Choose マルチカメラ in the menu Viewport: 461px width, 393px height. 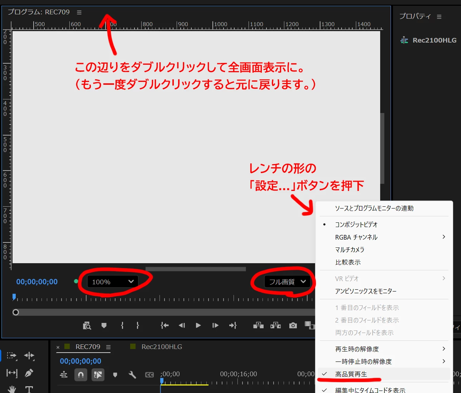pos(384,250)
